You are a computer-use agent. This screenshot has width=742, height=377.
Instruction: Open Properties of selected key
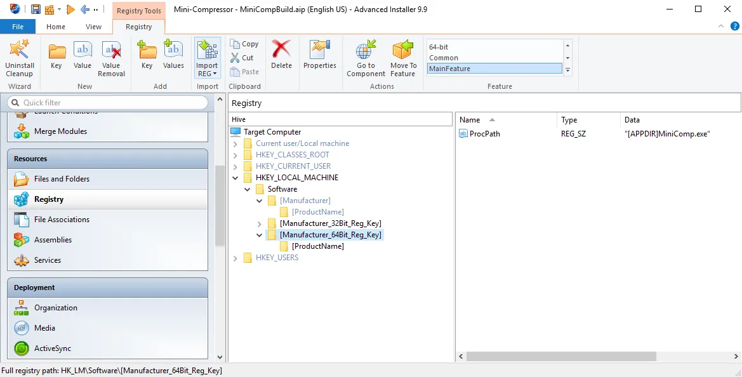click(x=320, y=56)
